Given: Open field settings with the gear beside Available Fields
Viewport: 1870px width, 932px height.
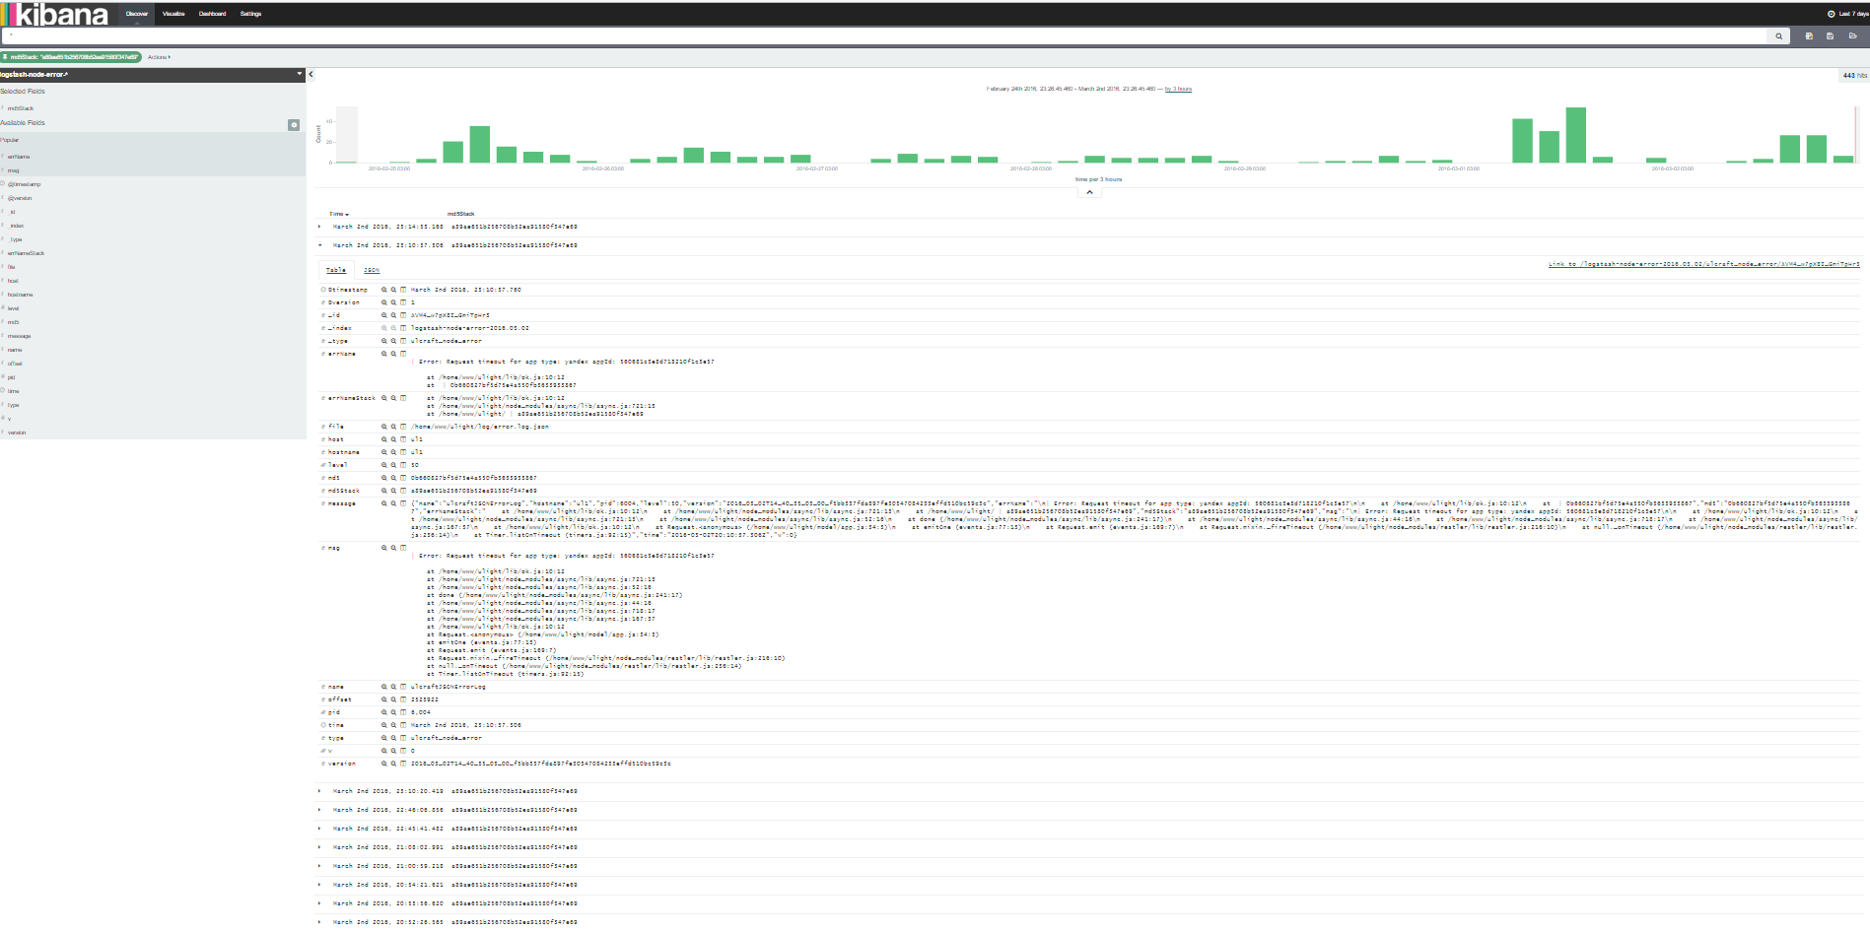Looking at the screenshot, I should tap(293, 124).
